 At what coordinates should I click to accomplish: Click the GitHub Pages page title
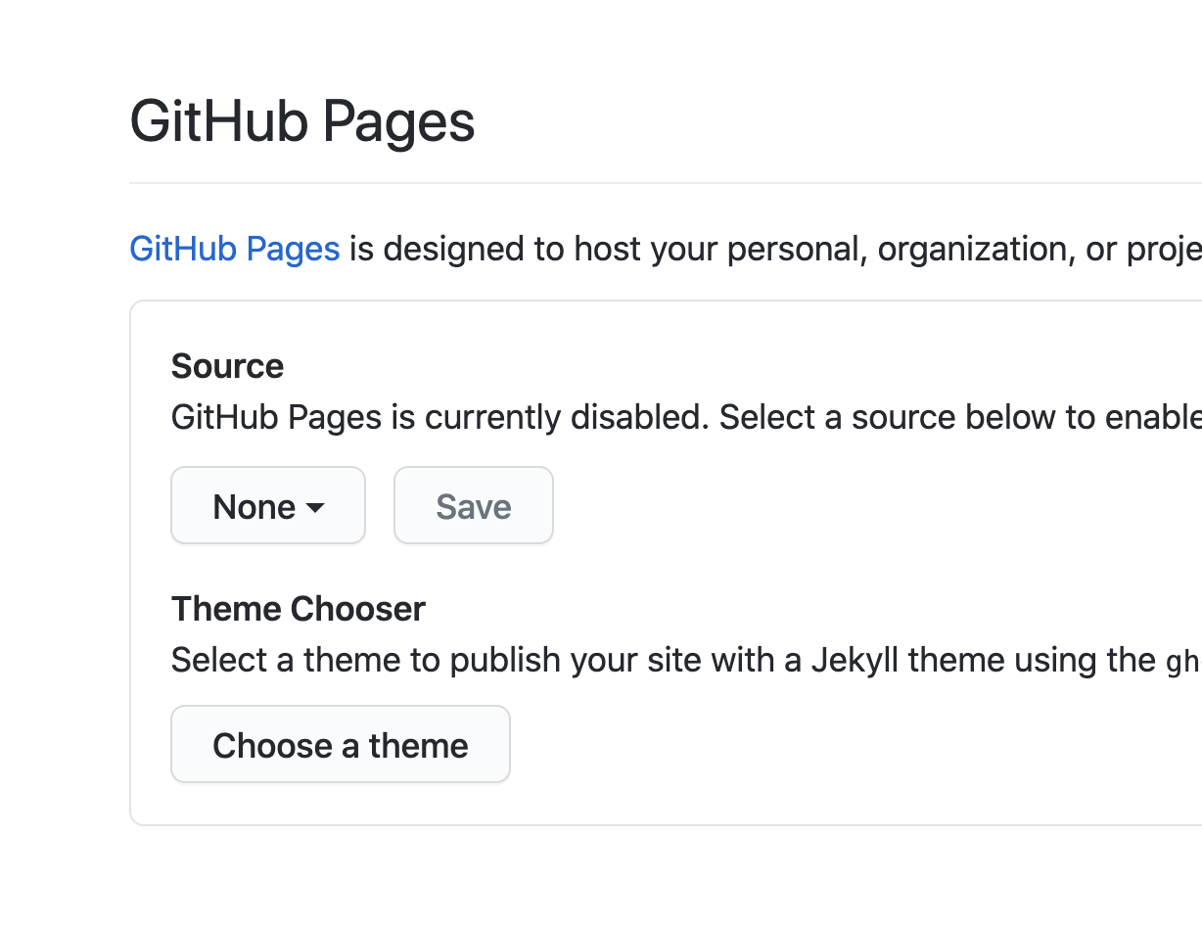coord(302,120)
